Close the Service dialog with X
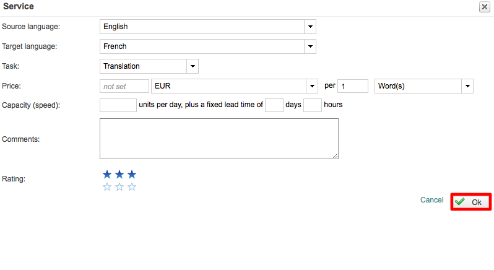Viewport: 494px width, 270px height. 484,7
